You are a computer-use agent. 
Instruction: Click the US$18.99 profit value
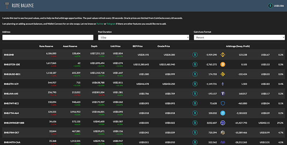click(264, 132)
